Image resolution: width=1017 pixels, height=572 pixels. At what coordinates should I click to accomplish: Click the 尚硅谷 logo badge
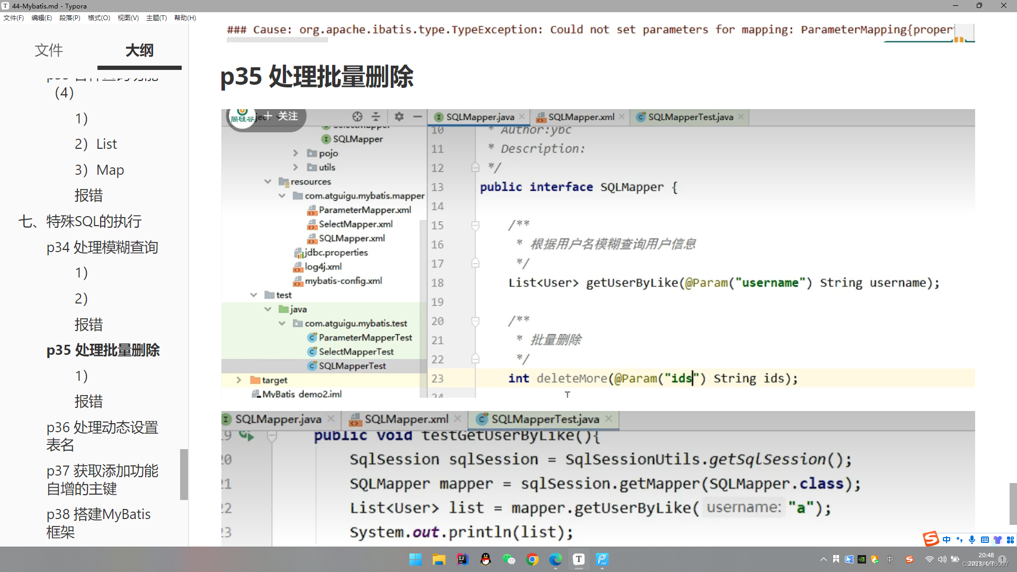tap(243, 115)
